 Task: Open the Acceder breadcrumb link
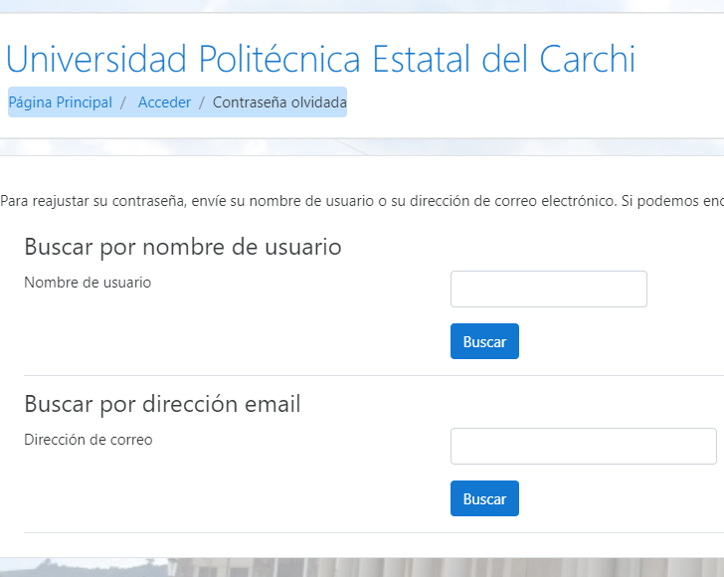pos(164,102)
